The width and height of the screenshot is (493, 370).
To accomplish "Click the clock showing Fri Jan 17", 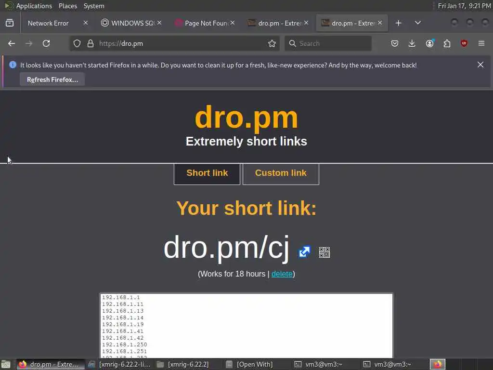I will (x=465, y=6).
